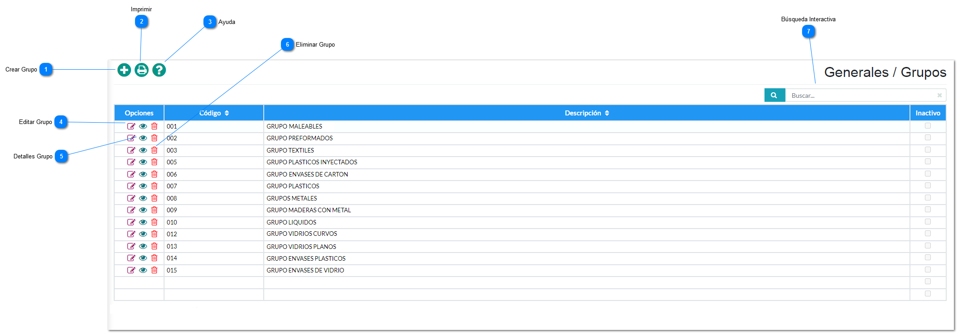Click code cell 009
Viewport: 958px width, 334px height.
coord(214,210)
